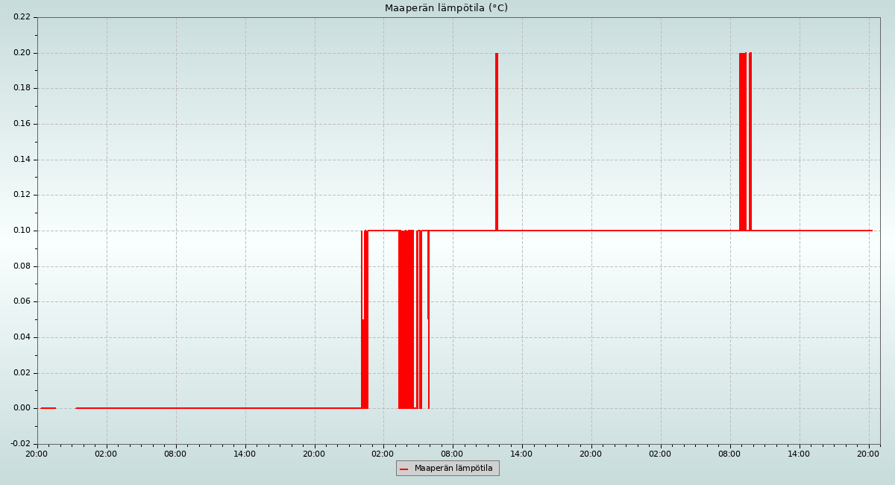This screenshot has width=895, height=485.
Task: Click the 0.06 y-axis label
Action: (x=22, y=301)
